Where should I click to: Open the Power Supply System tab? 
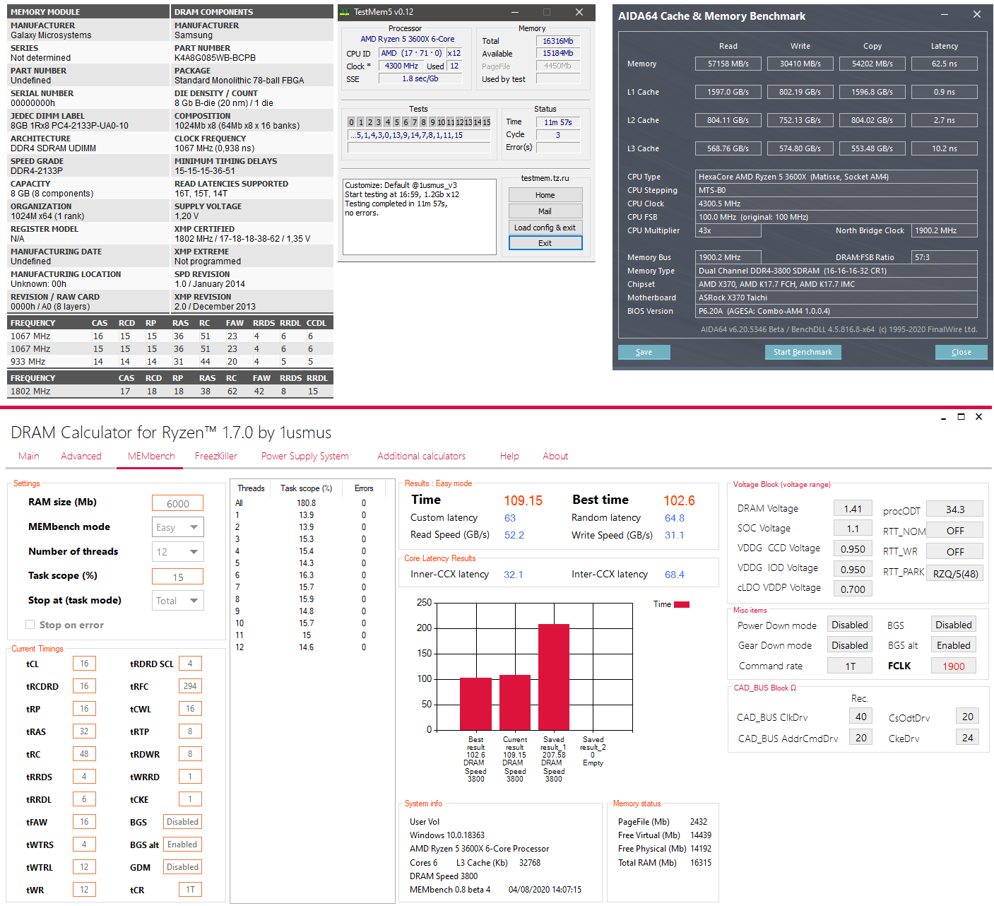(x=305, y=456)
